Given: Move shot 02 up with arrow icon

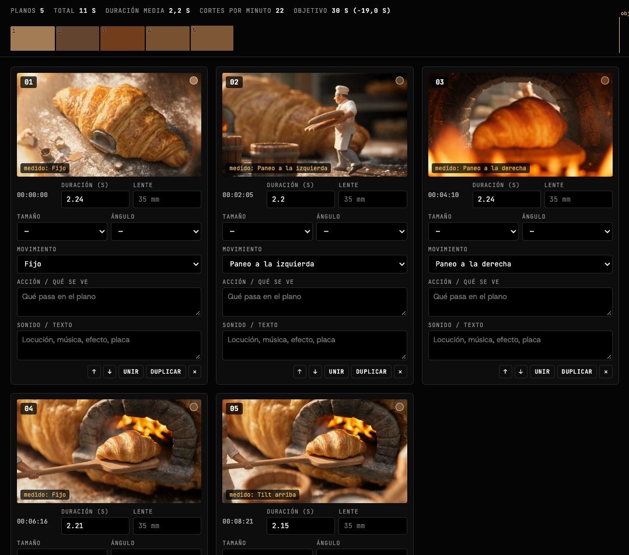Looking at the screenshot, I should (300, 371).
